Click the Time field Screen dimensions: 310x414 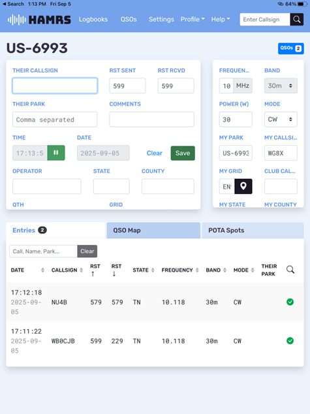pos(30,153)
